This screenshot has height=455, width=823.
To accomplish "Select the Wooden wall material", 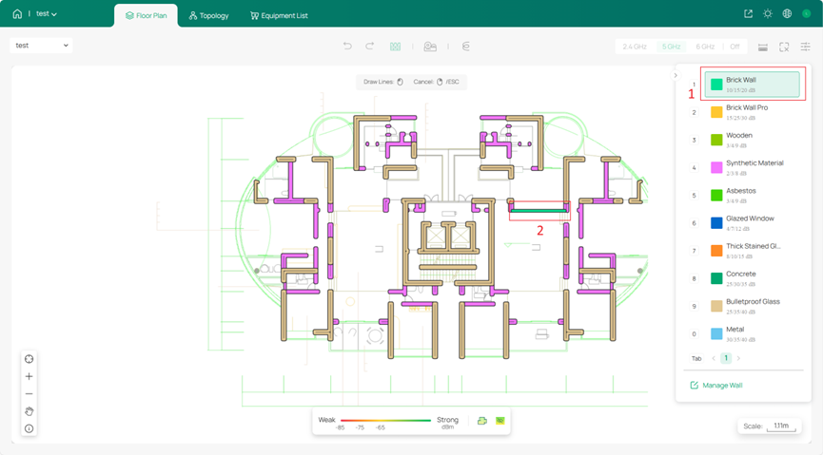I will pos(753,140).
